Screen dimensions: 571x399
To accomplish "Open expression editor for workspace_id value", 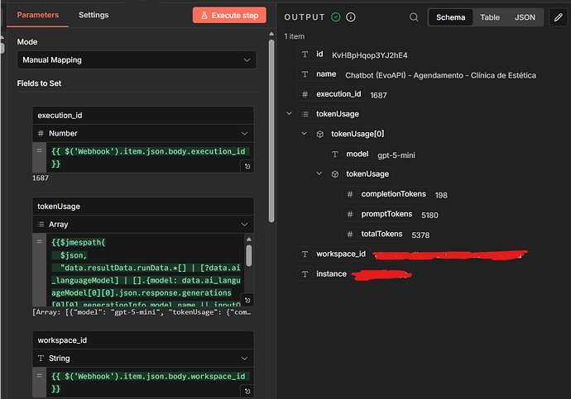I will pyautogui.click(x=247, y=392).
